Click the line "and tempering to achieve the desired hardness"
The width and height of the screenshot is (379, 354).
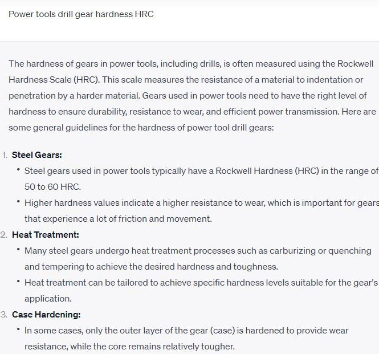point(151,266)
